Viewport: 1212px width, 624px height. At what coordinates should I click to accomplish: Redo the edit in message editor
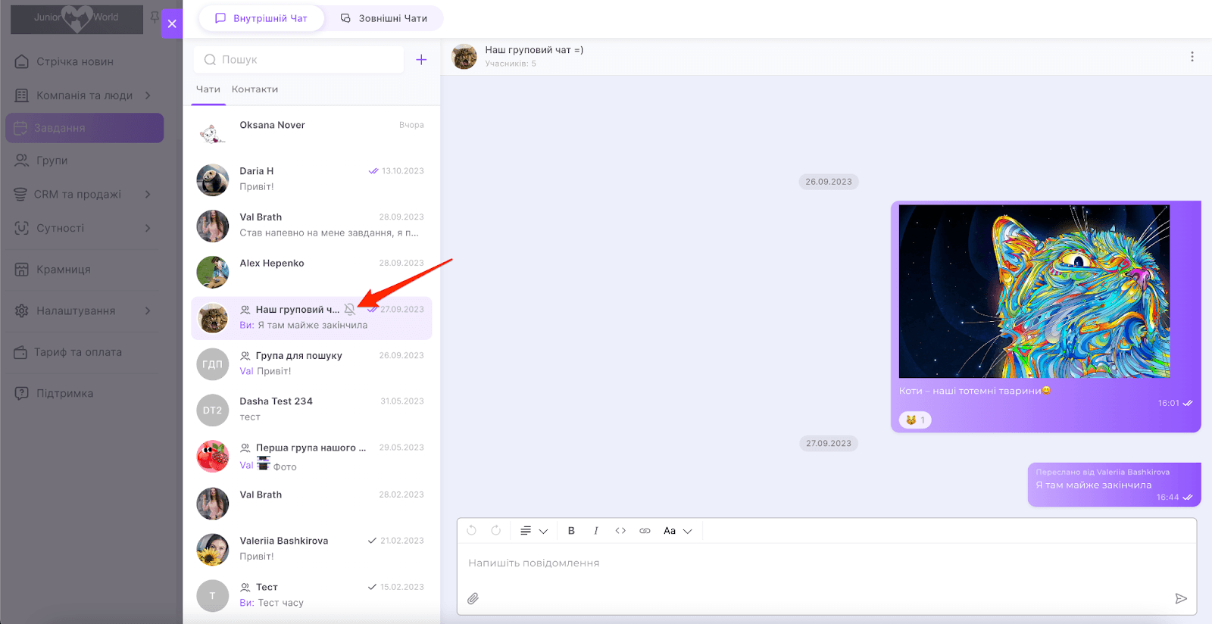(x=496, y=531)
